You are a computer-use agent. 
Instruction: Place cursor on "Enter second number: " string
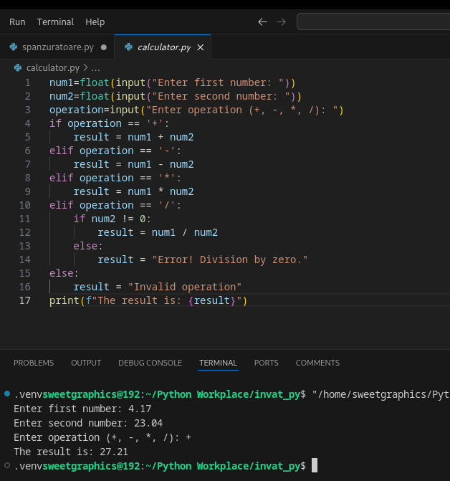click(221, 96)
